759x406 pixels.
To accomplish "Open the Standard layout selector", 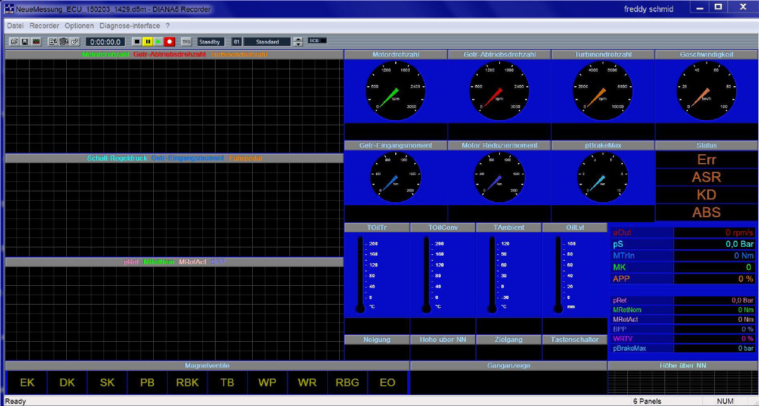I will pyautogui.click(x=267, y=42).
